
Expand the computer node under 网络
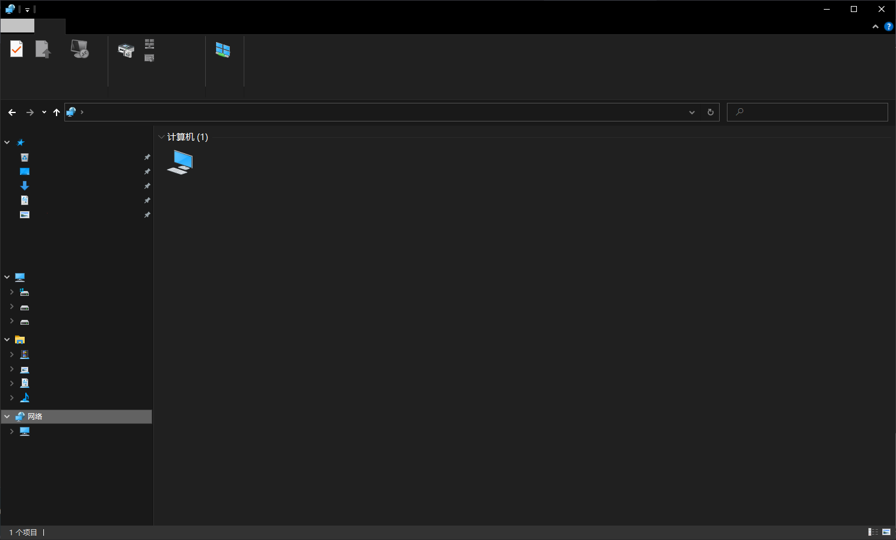click(x=11, y=431)
